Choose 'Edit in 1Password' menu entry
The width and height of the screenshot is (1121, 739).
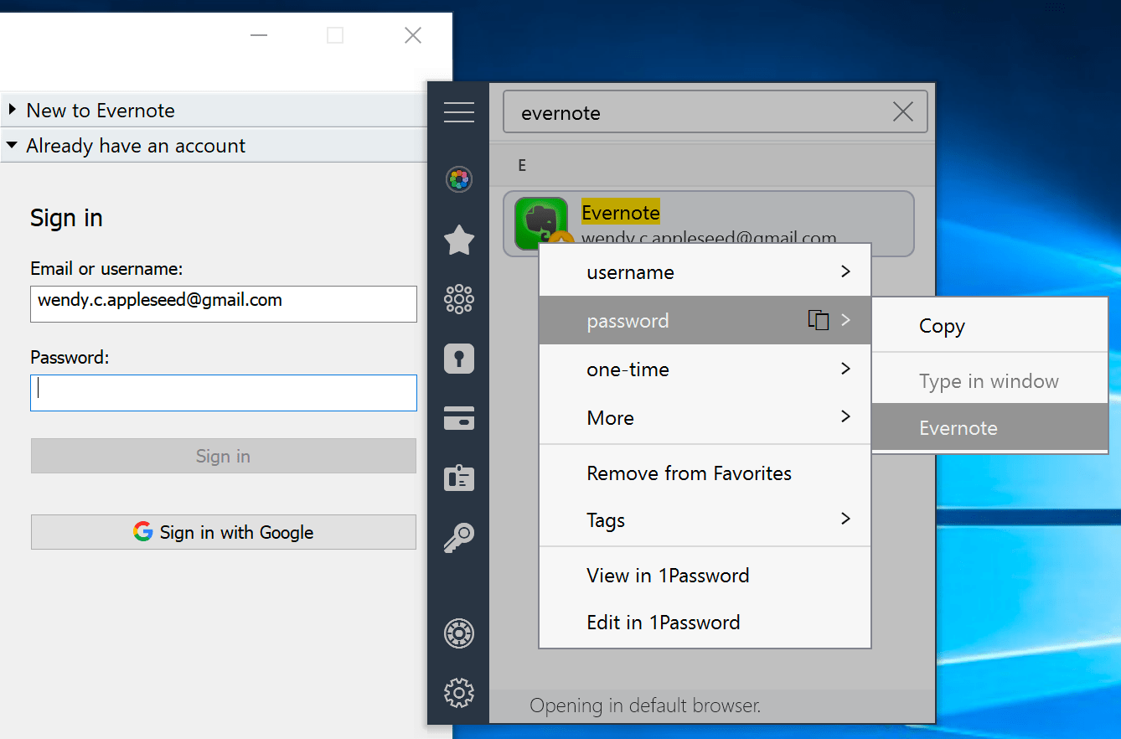tap(663, 622)
